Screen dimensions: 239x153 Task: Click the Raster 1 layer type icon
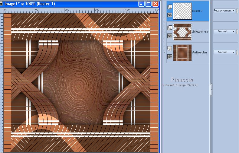click(x=170, y=7)
